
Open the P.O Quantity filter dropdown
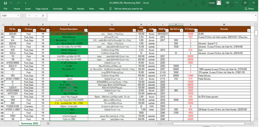click(144, 30)
